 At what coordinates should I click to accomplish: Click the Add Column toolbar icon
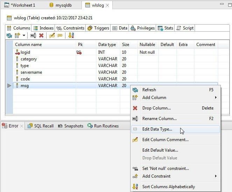tap(17, 35)
